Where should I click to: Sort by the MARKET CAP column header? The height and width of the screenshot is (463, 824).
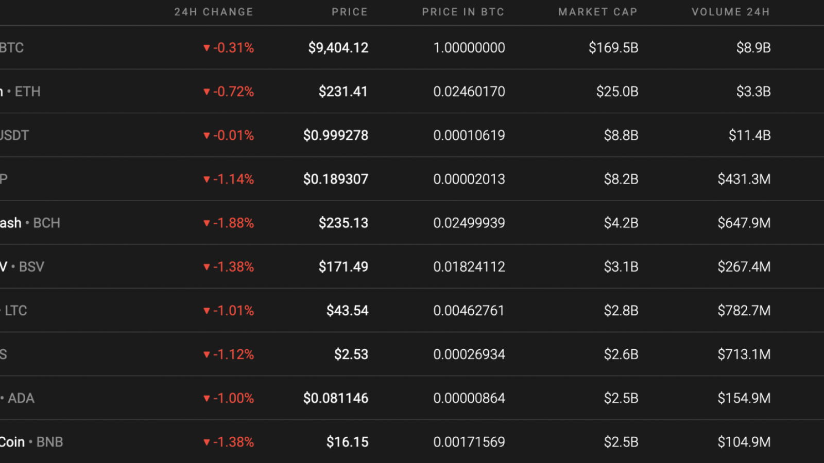pos(598,12)
